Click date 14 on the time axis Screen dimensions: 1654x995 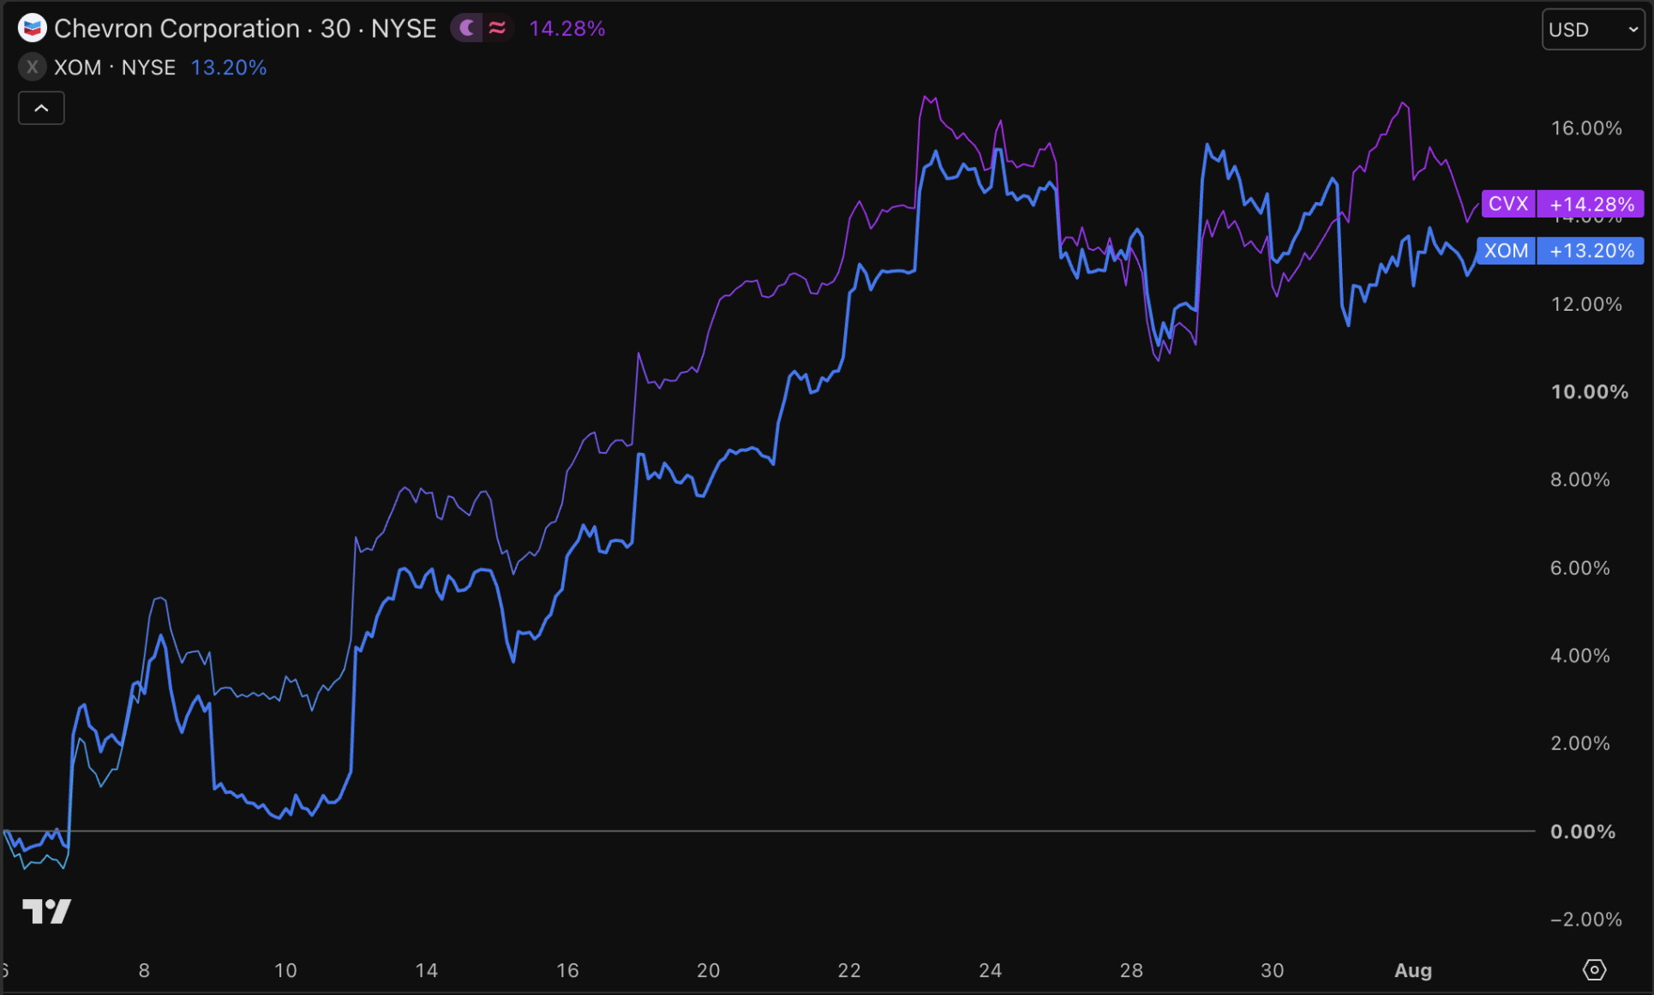tap(427, 970)
